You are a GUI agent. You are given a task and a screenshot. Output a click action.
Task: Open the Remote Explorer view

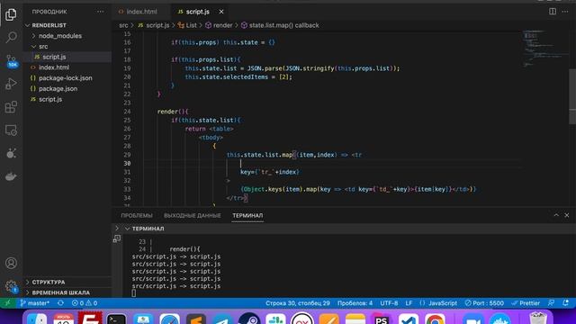tap(11, 130)
